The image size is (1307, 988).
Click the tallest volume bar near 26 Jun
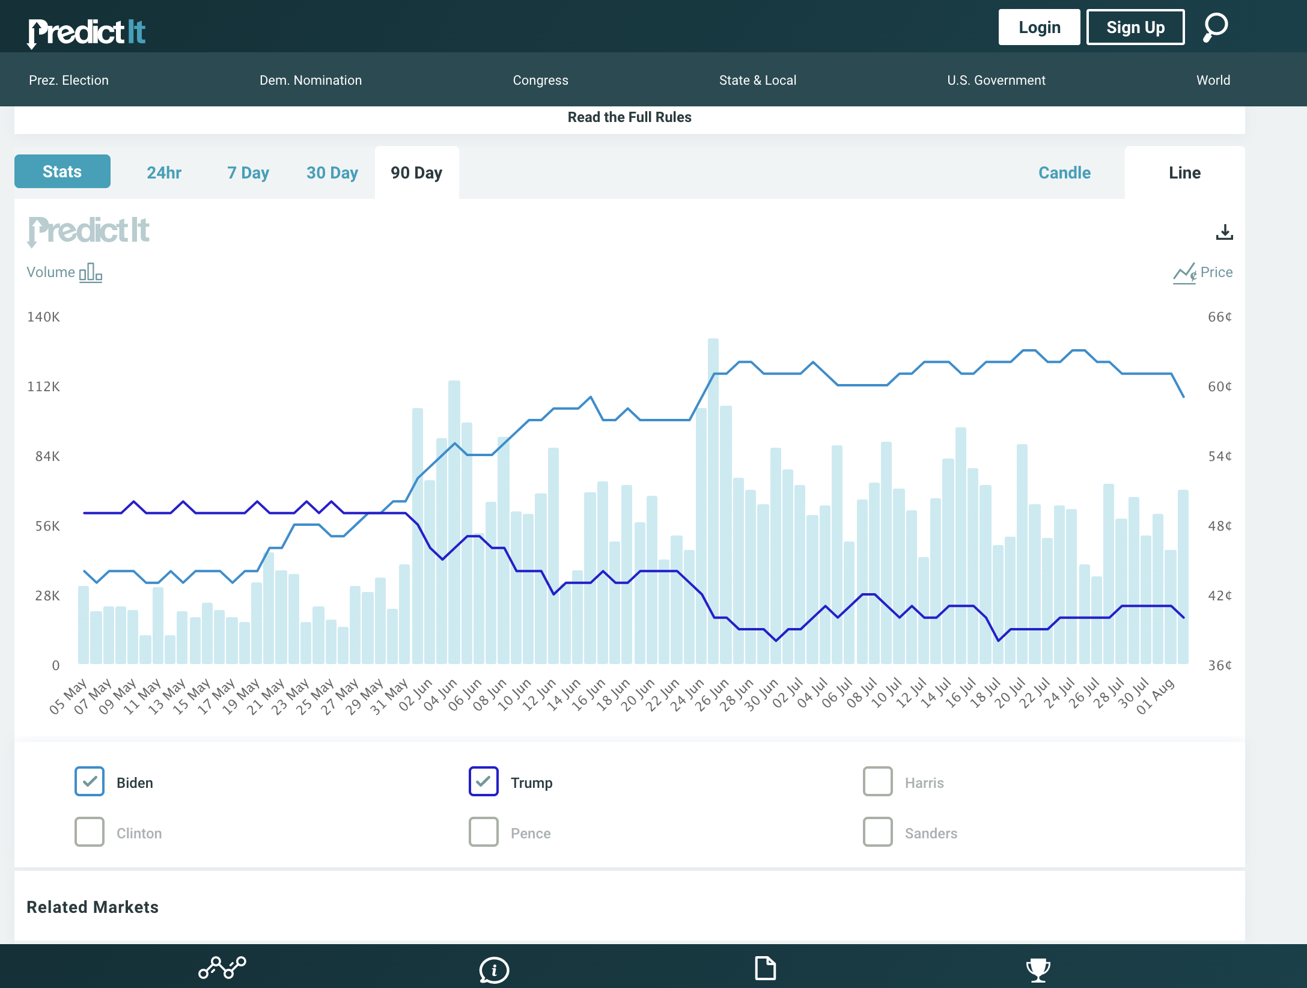click(x=713, y=501)
